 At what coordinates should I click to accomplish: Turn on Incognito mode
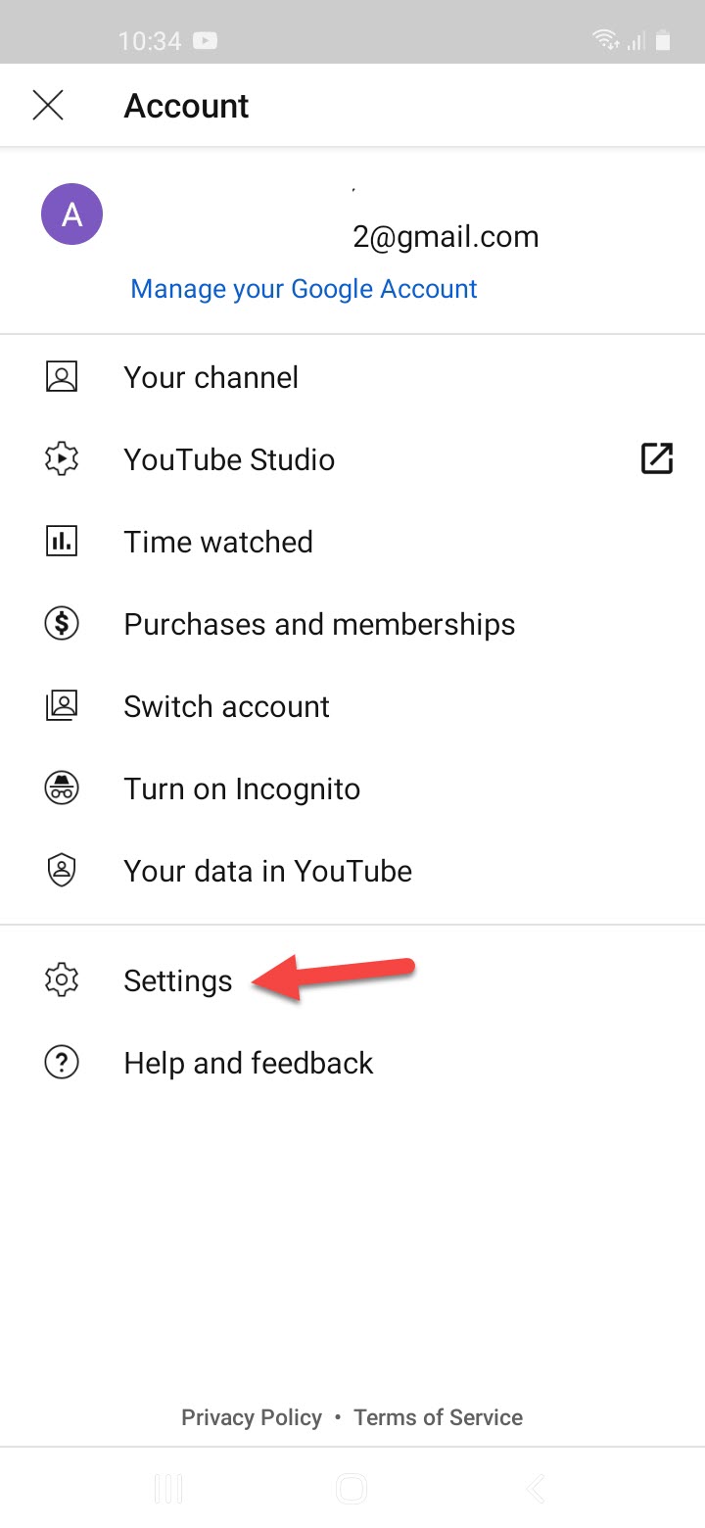242,788
